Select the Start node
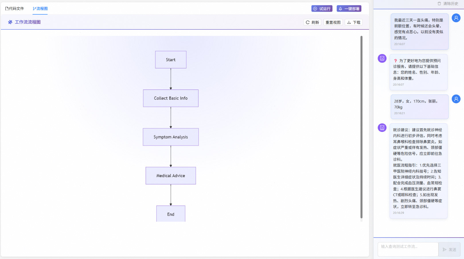 click(171, 60)
